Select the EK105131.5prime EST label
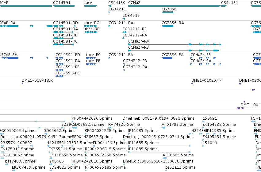The width and height of the screenshot is (261, 172). (219, 136)
